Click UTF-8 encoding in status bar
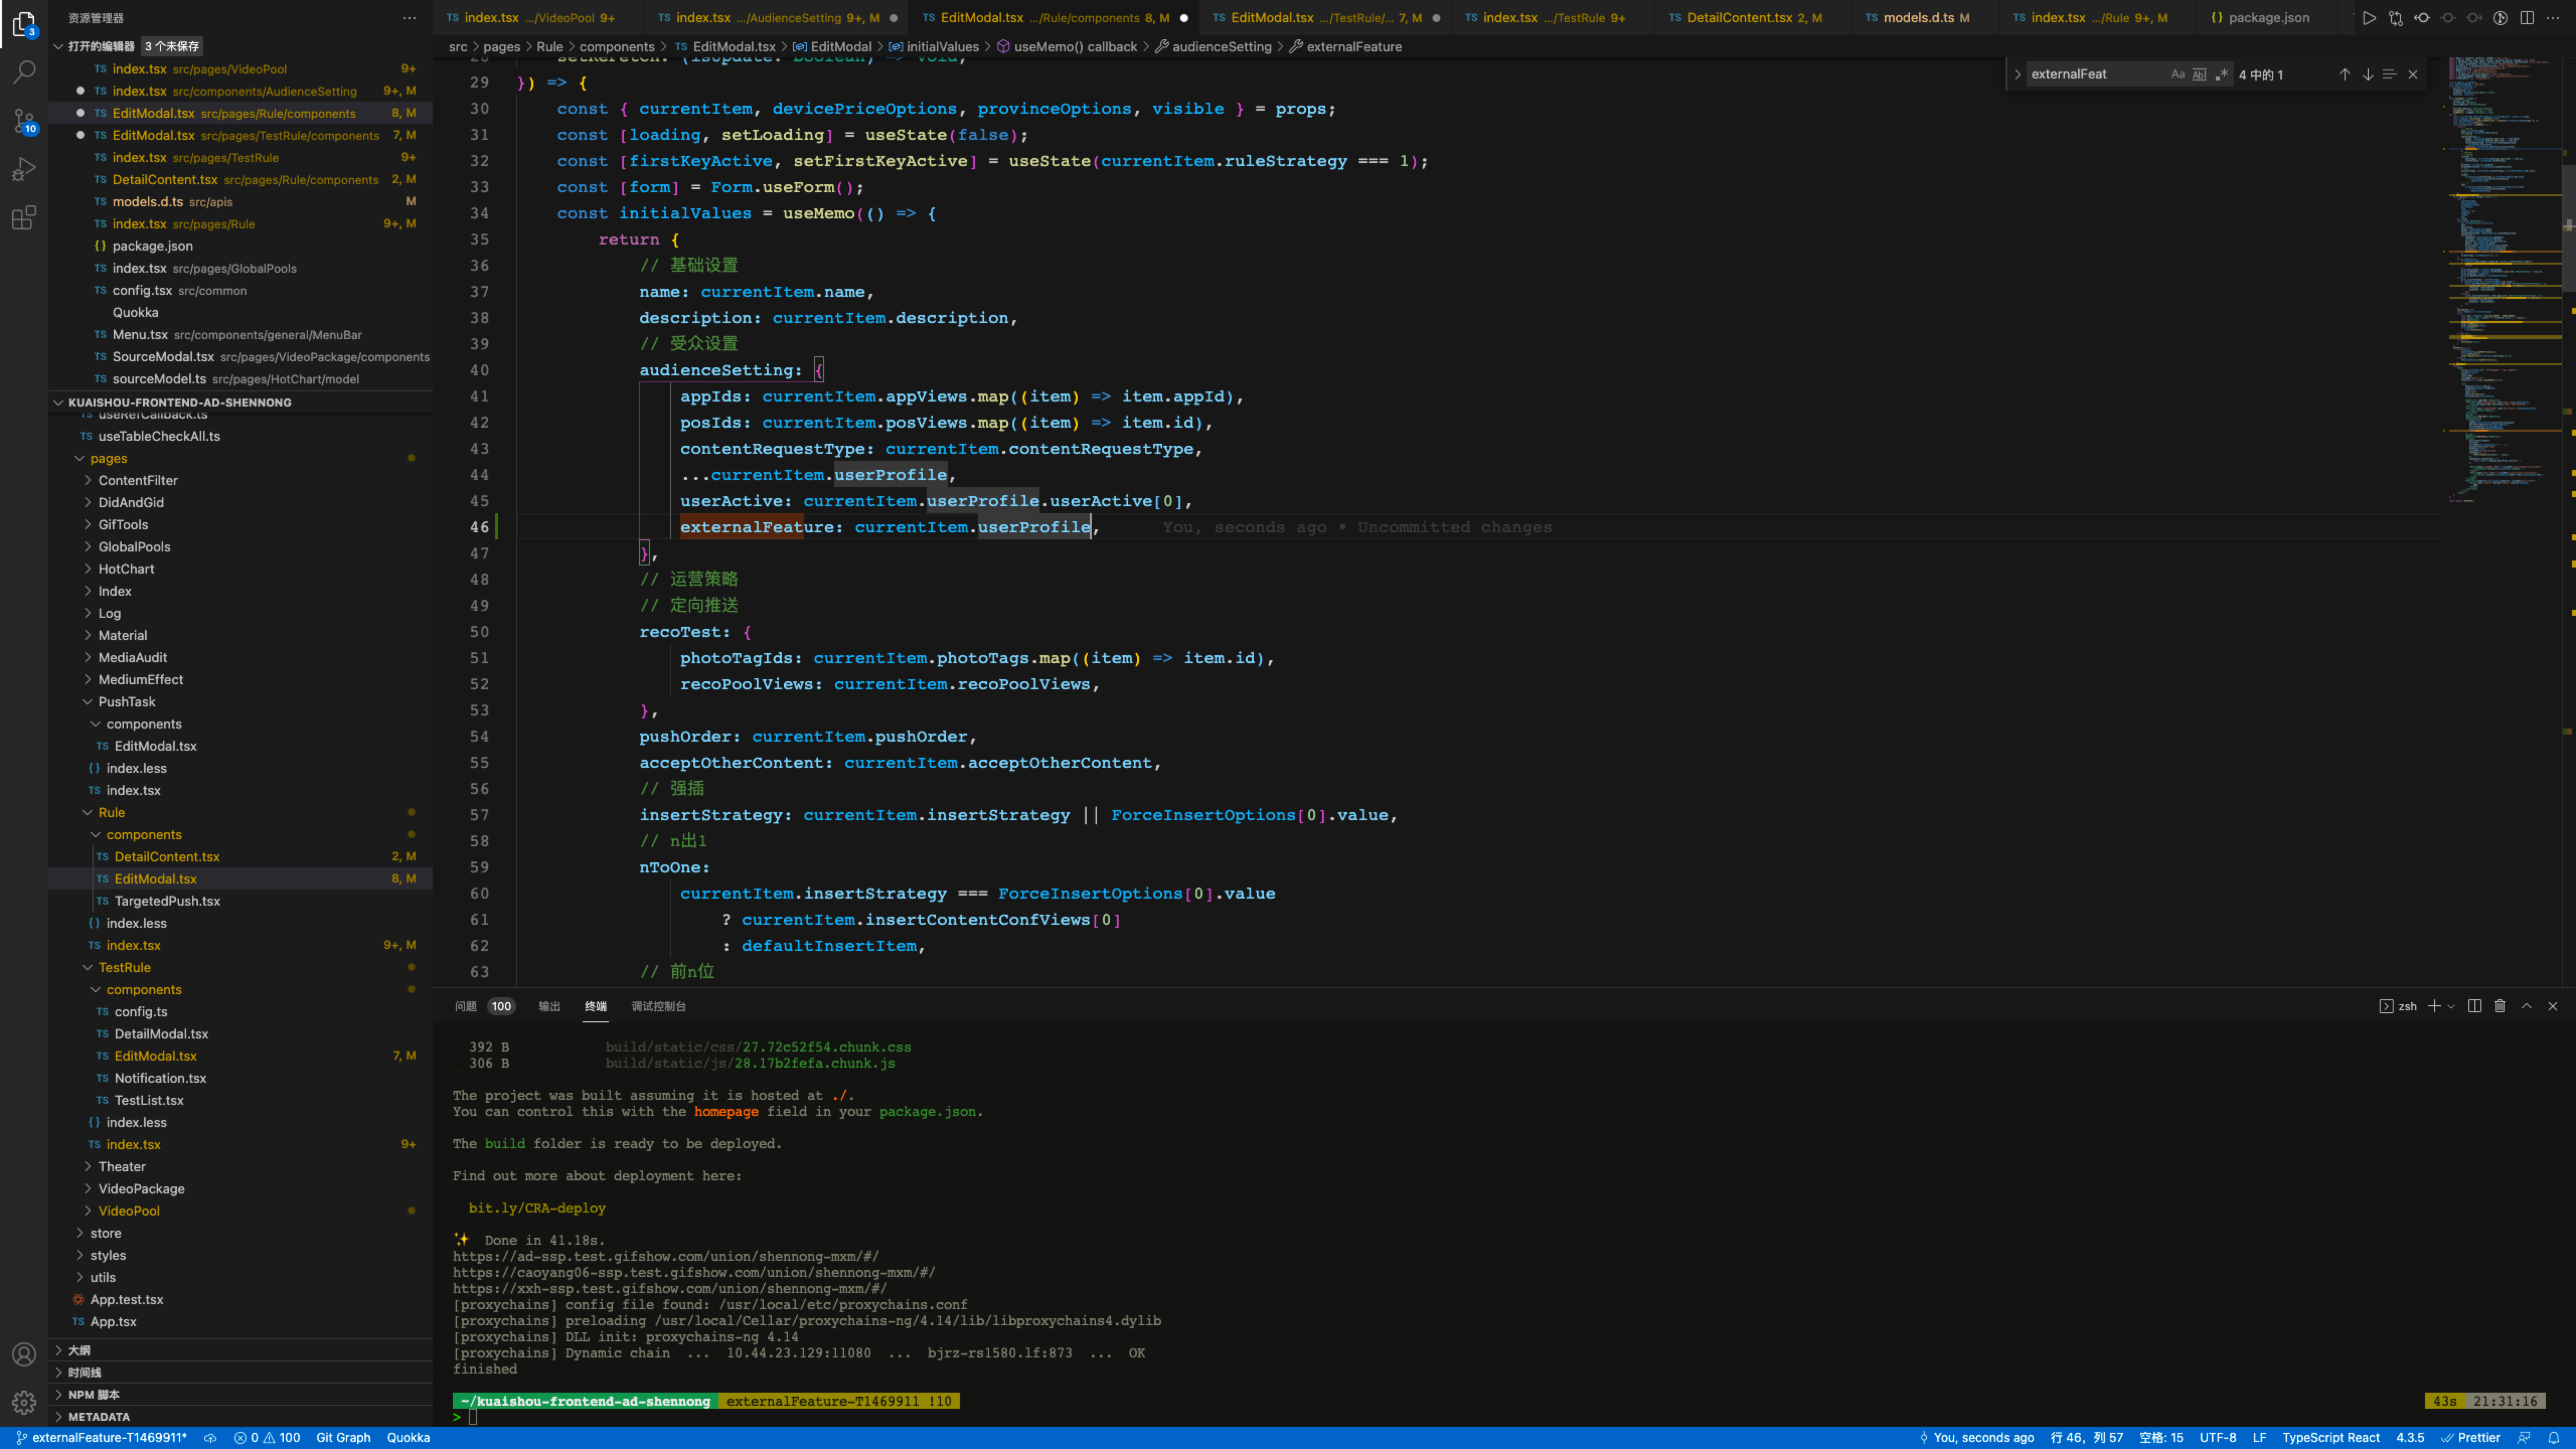 click(2217, 1438)
